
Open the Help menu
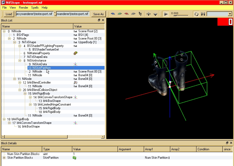(45, 7)
